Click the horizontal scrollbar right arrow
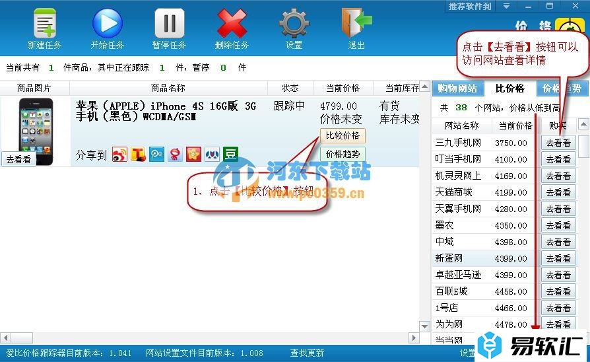The image size is (590, 362). (x=414, y=338)
